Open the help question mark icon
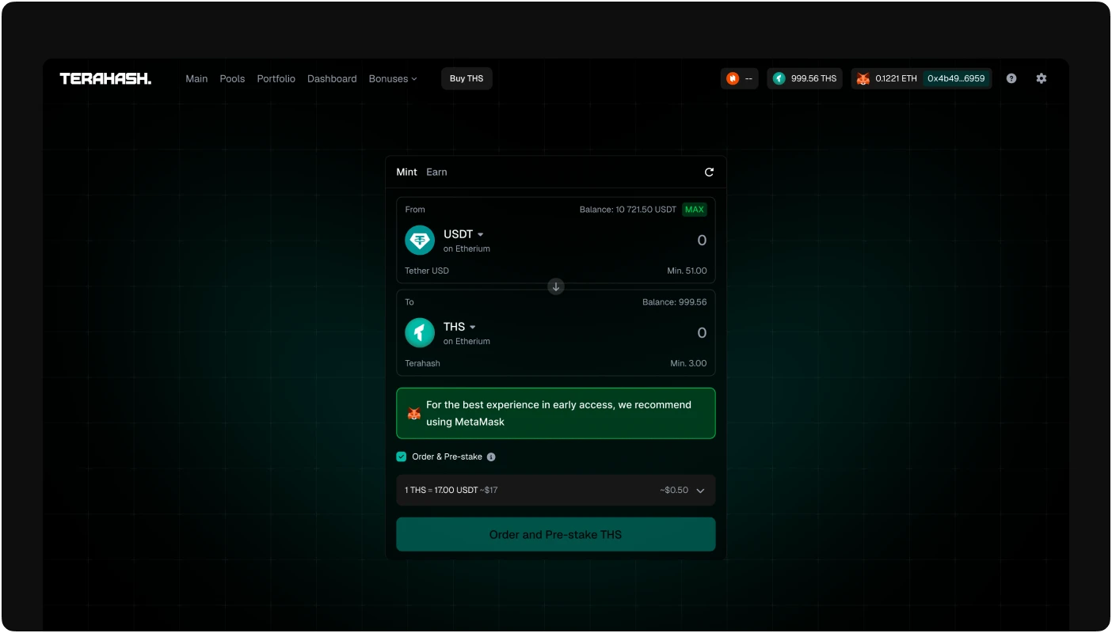Viewport: 1112px width, 633px height. click(1011, 78)
